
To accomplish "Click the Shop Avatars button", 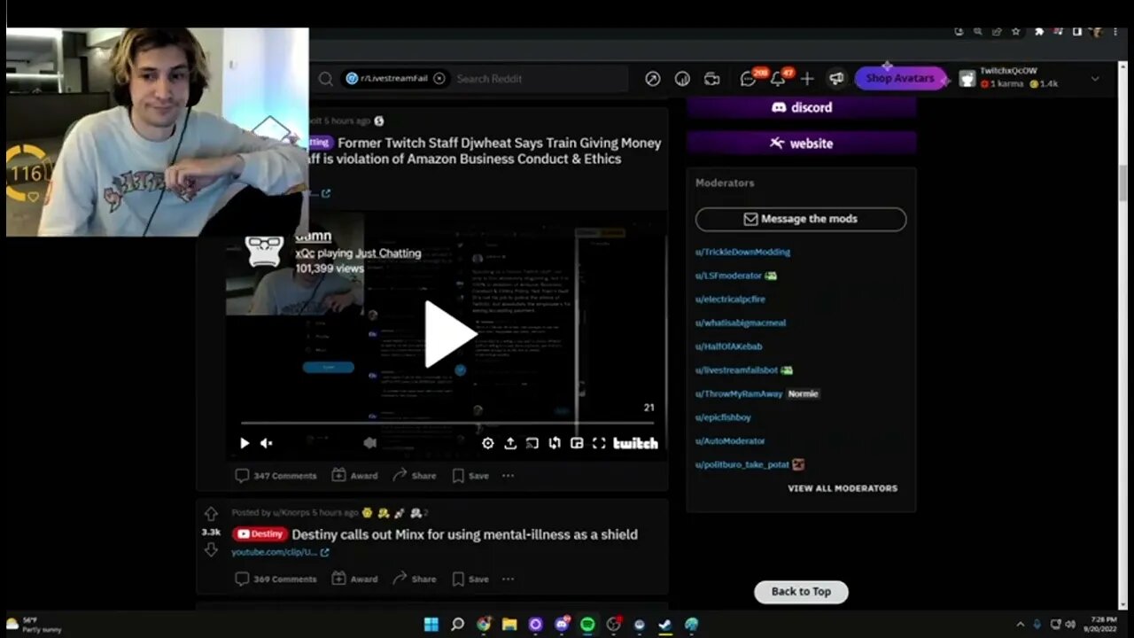I will [899, 78].
